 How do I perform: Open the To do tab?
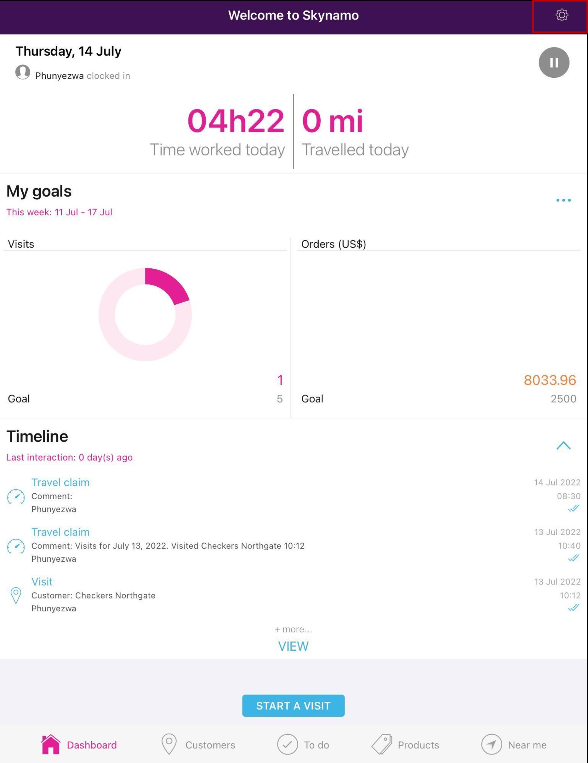303,744
